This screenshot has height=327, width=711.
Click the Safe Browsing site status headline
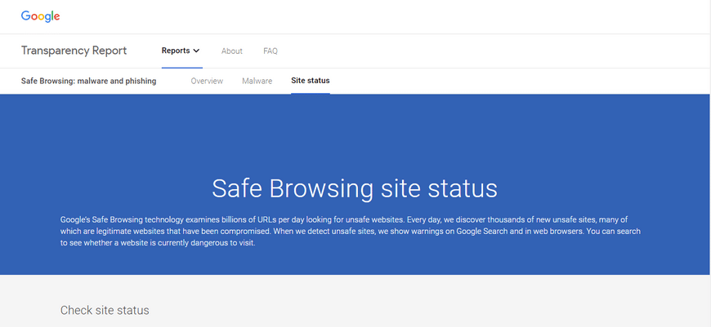(355, 188)
